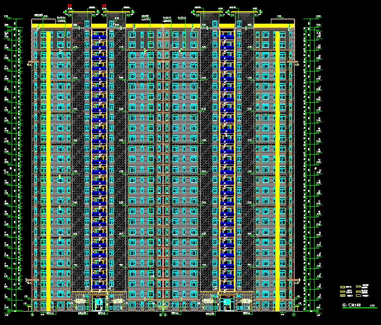Click the left ground-floor entrance door
The width and height of the screenshot is (381, 325).
(x=99, y=304)
